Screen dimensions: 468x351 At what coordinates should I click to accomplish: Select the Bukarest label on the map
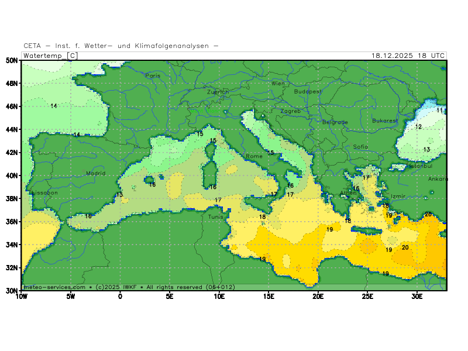click(x=385, y=121)
